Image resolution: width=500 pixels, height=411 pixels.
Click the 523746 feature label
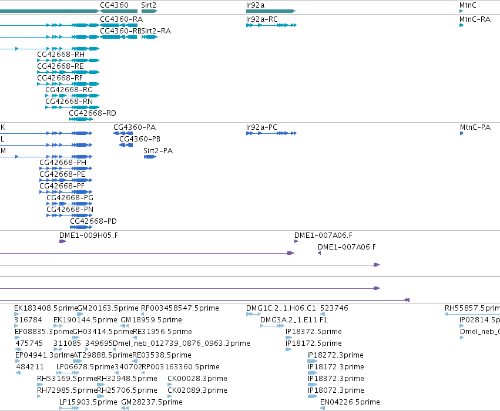point(334,308)
